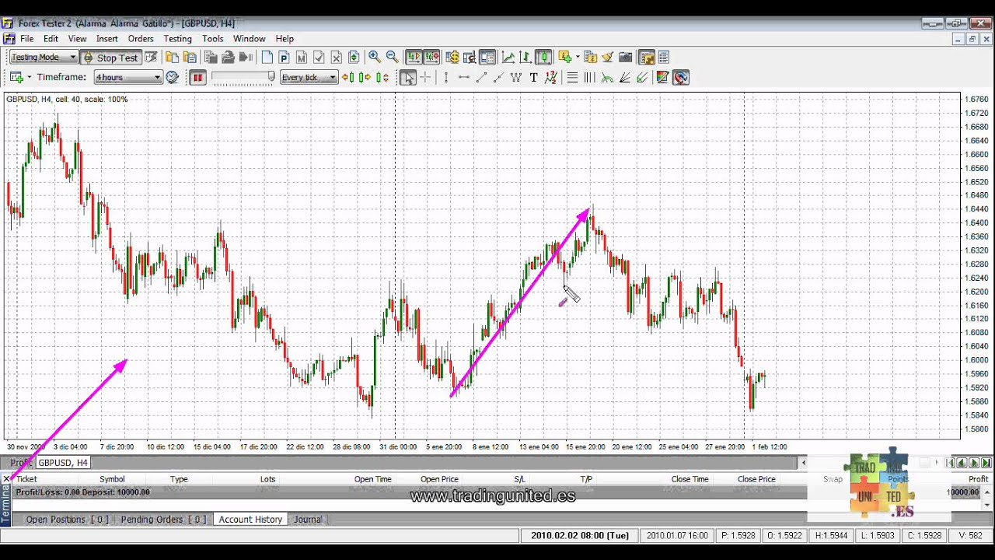This screenshot has height=560, width=995.
Task: Select the GBPUSD, H4 chart tab
Action: [63, 463]
